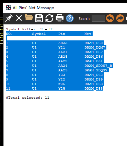The image size is (127, 146).
Task: Select net DRAM_D61
Action: [94, 61]
